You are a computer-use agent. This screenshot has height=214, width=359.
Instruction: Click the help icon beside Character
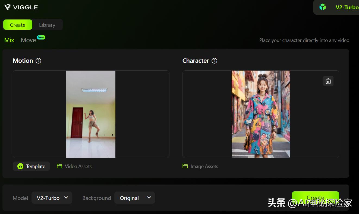tap(215, 61)
